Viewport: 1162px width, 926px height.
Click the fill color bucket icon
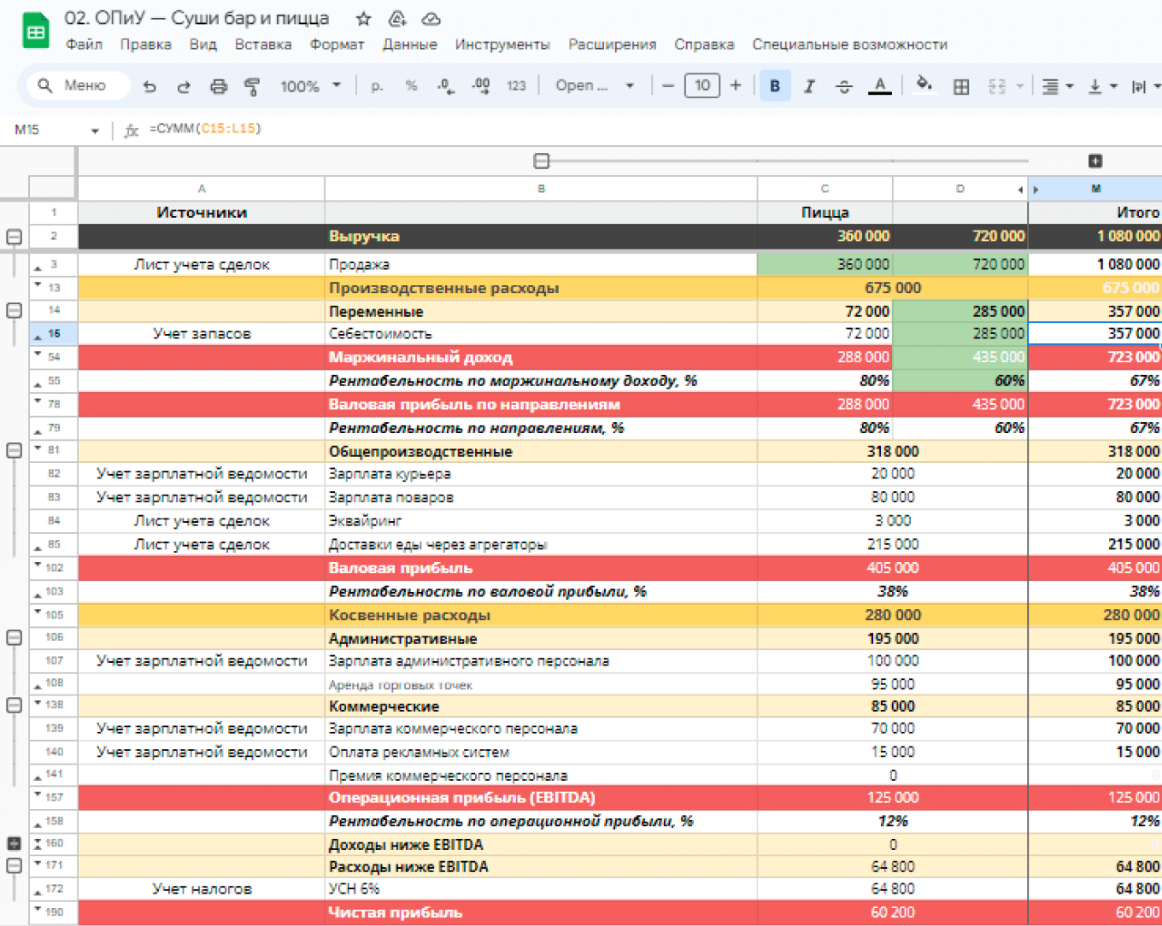[x=924, y=85]
